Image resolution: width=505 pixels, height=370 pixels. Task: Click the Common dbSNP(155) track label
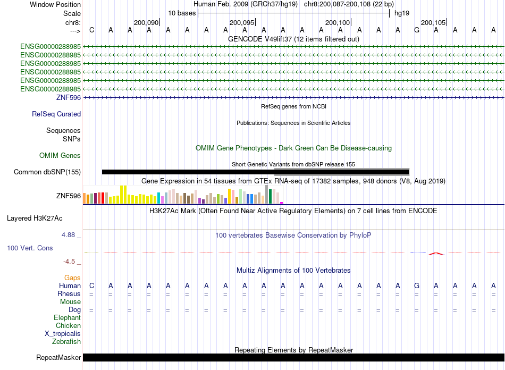click(47, 172)
